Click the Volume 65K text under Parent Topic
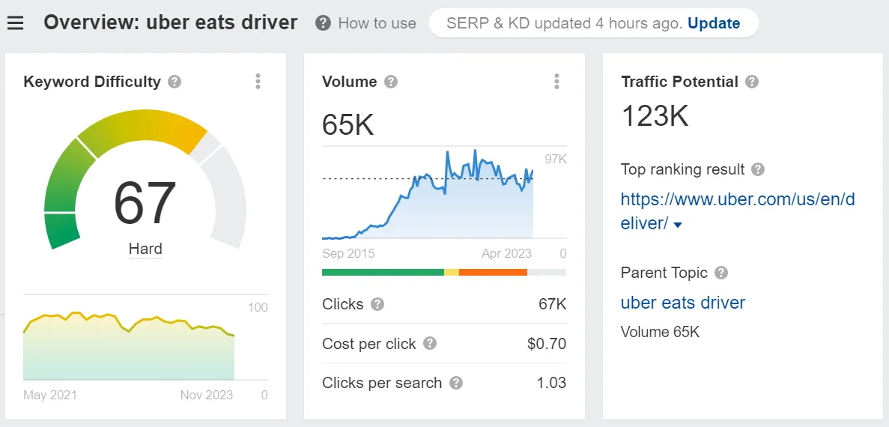The height and width of the screenshot is (427, 889). [660, 332]
